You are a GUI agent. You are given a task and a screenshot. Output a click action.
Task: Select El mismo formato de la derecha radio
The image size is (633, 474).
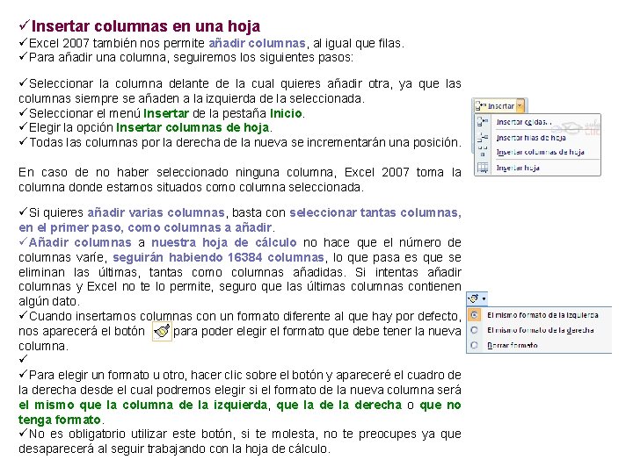(474, 330)
